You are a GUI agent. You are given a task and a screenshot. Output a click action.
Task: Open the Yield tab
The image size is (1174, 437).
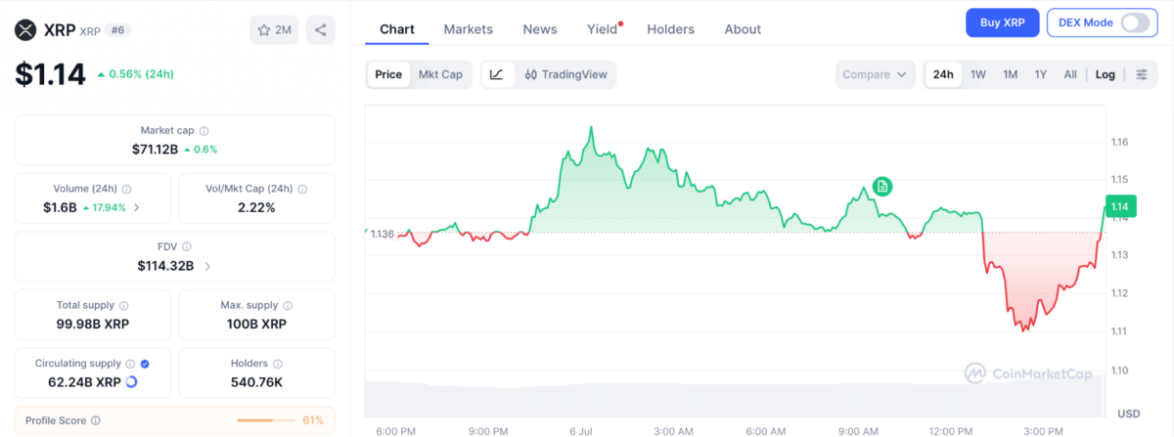603,29
